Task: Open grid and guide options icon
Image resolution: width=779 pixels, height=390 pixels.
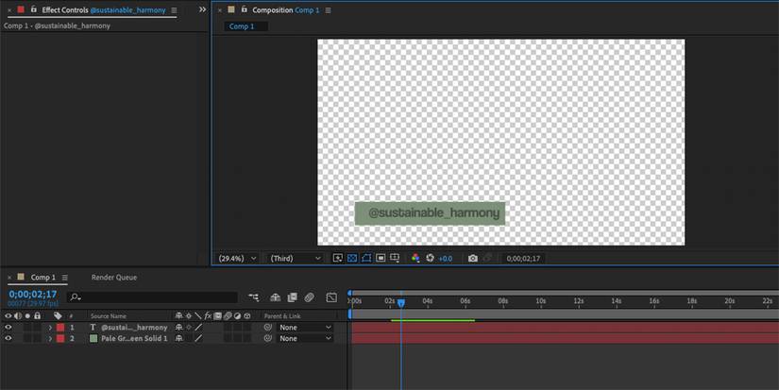Action: [x=395, y=259]
